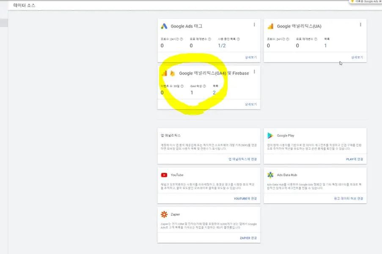Click the '앱 애널리틱스' card heading
The image size is (382, 254).
click(170, 136)
